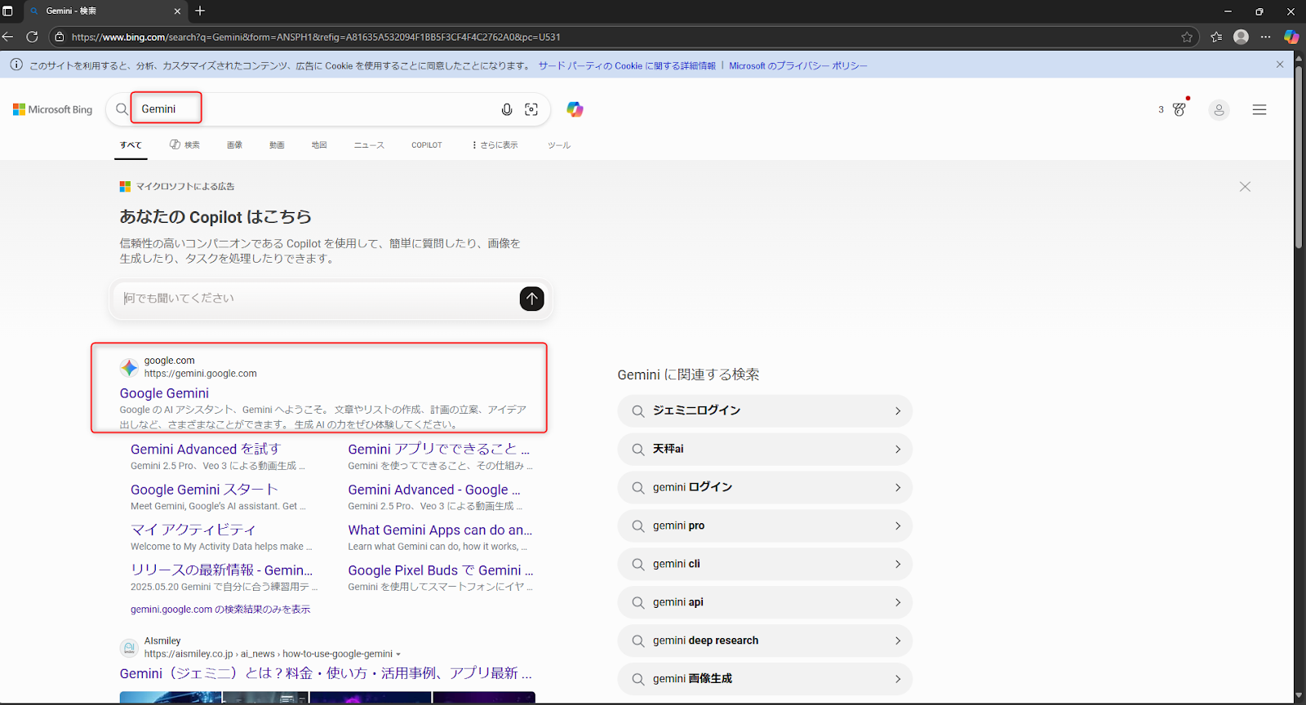Show only gemini.google.com results link

pyautogui.click(x=220, y=610)
